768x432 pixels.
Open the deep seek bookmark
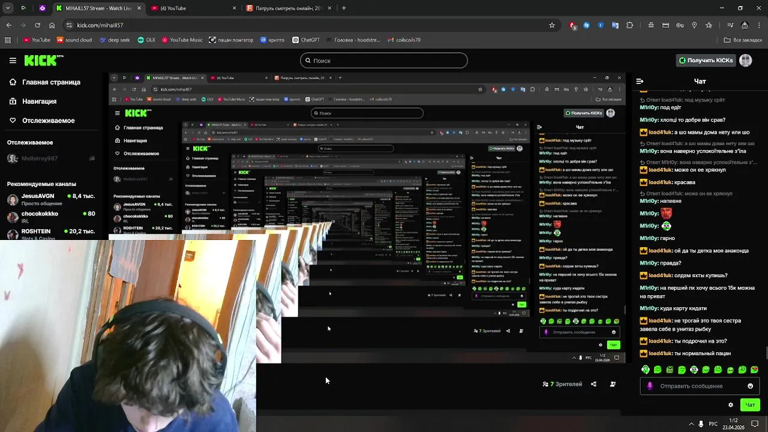click(x=115, y=40)
